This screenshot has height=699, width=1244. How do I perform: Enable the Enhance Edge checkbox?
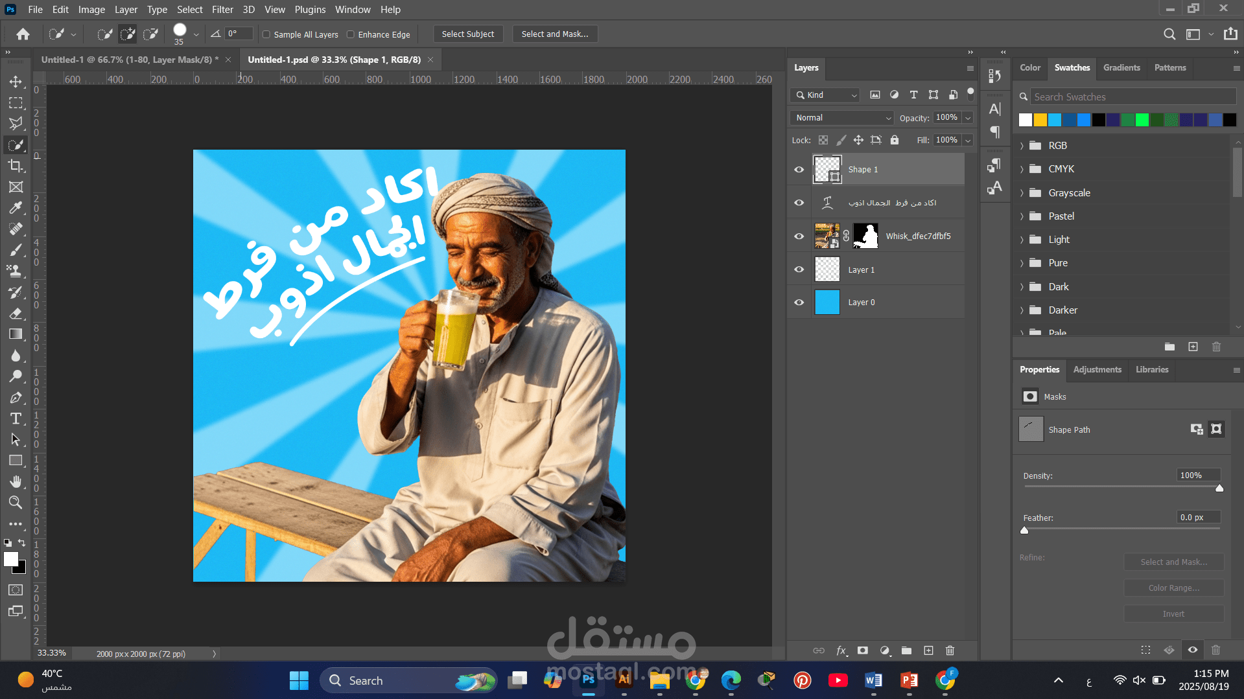(350, 34)
